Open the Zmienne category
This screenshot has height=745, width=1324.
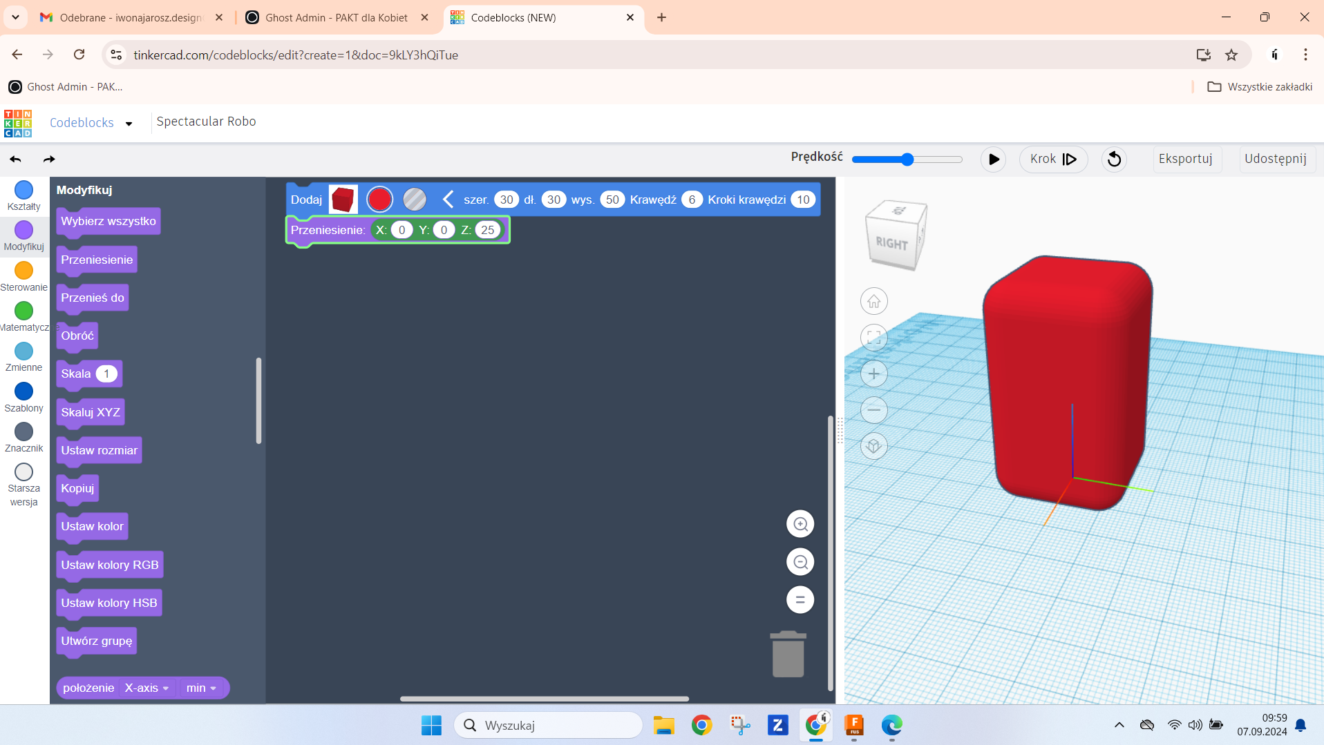tap(23, 357)
